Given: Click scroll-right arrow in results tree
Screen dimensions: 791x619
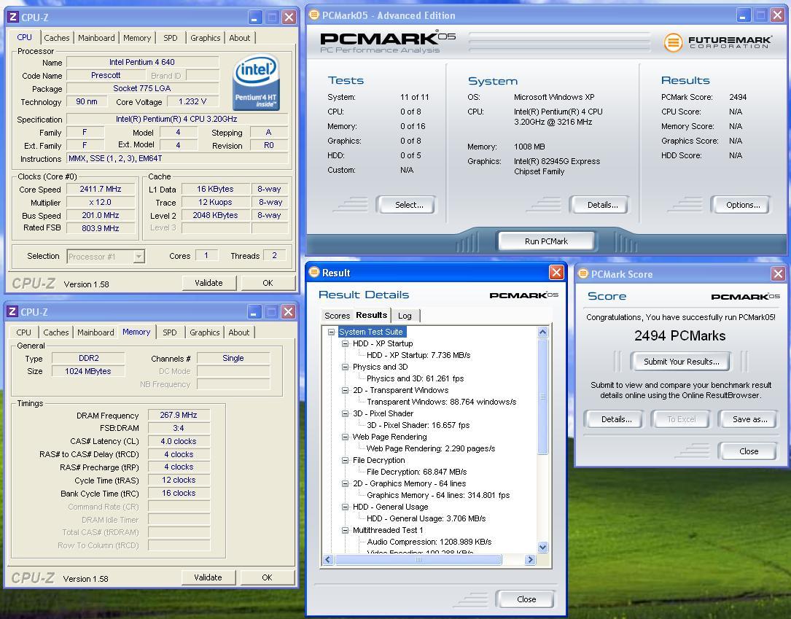Looking at the screenshot, I should coord(530,559).
